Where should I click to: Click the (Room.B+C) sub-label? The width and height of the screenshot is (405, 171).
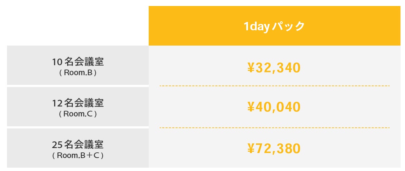[x=78, y=155]
